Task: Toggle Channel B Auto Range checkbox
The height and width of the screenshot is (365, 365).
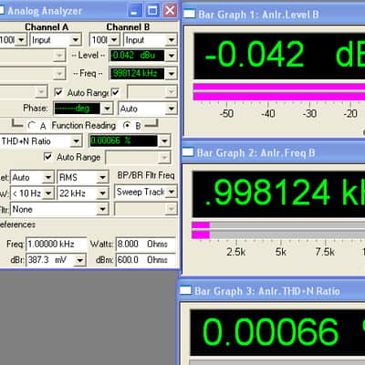Action: 115,92
